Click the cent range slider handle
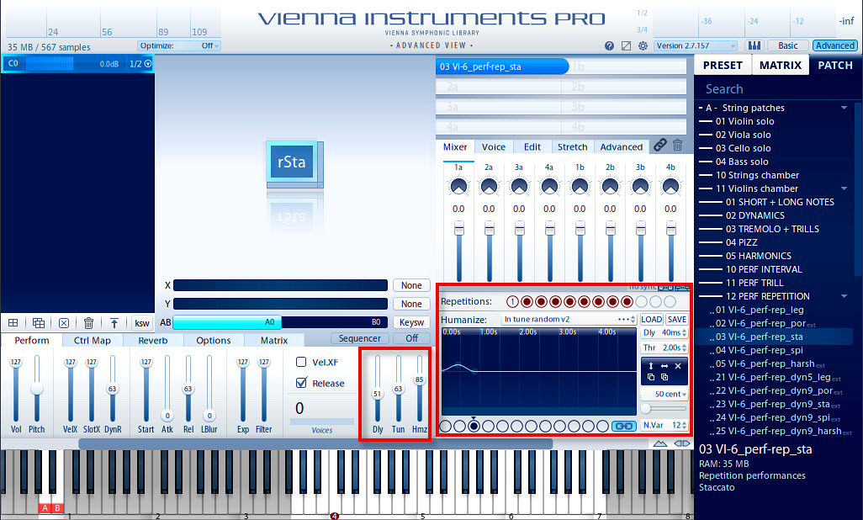Screen dimensions: 863x520 coord(646,409)
